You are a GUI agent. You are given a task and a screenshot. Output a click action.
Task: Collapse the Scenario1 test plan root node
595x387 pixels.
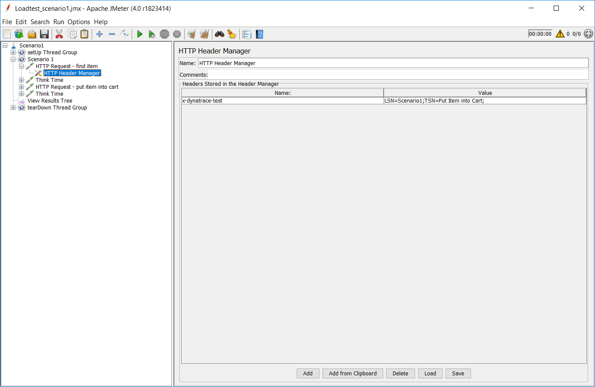click(x=5, y=45)
